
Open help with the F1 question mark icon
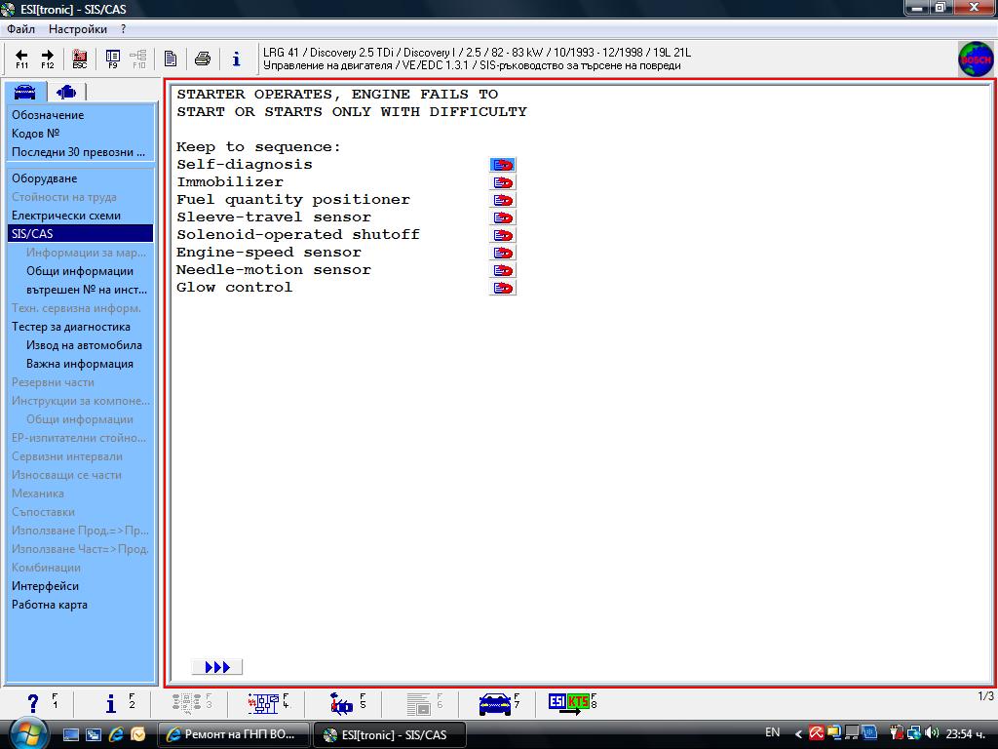(33, 703)
